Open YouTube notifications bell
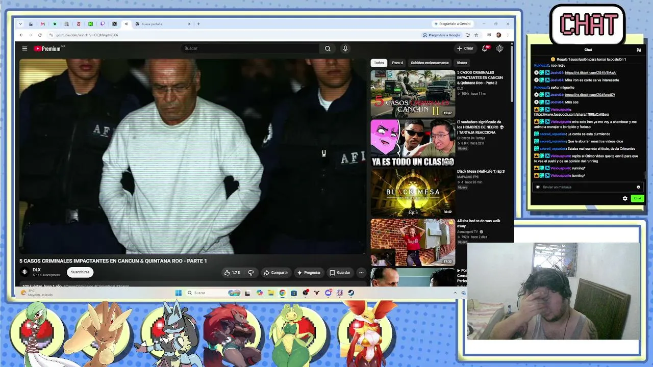This screenshot has width=653, height=367. (x=485, y=48)
